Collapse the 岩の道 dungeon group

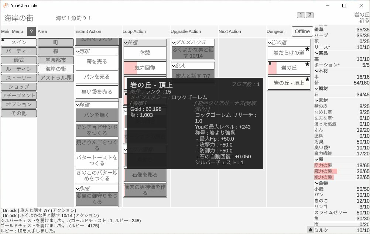(x=270, y=42)
